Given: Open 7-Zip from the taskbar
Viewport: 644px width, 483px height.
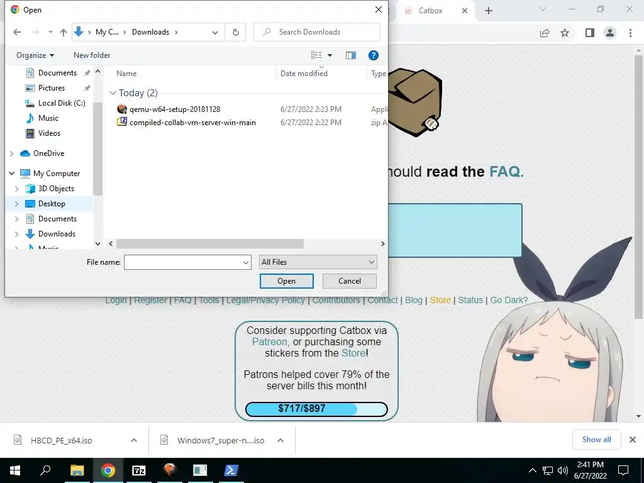Looking at the screenshot, I should point(138,470).
